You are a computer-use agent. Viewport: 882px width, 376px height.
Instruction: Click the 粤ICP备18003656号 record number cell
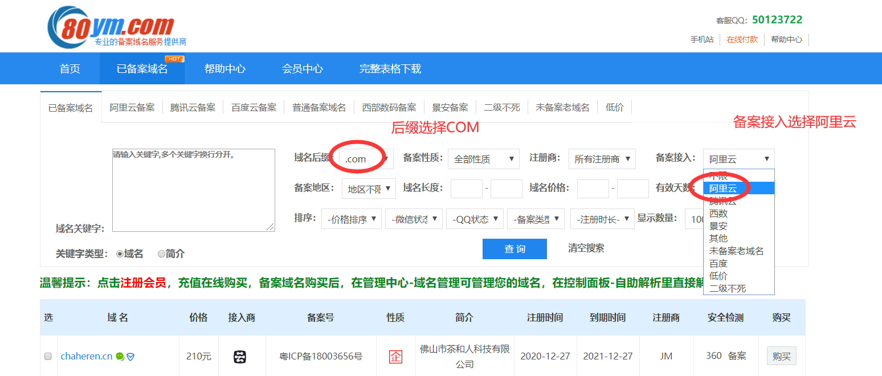(321, 357)
